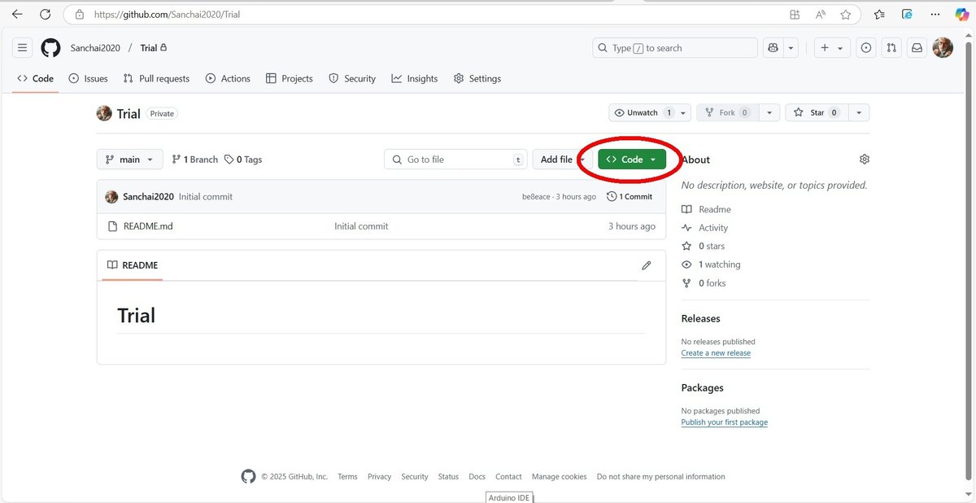Click the Go to file search field
This screenshot has width=976, height=503.
pos(455,160)
